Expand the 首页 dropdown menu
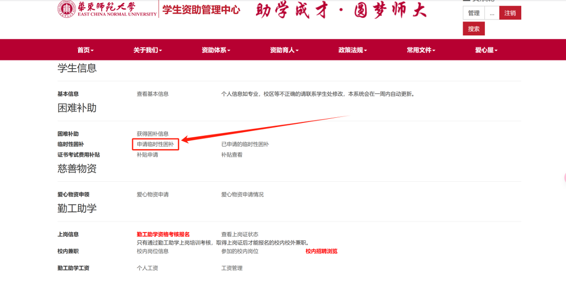This screenshot has height=293, width=566. pos(85,50)
